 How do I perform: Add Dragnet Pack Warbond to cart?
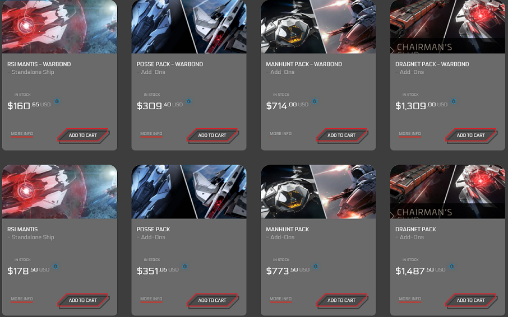pos(471,135)
